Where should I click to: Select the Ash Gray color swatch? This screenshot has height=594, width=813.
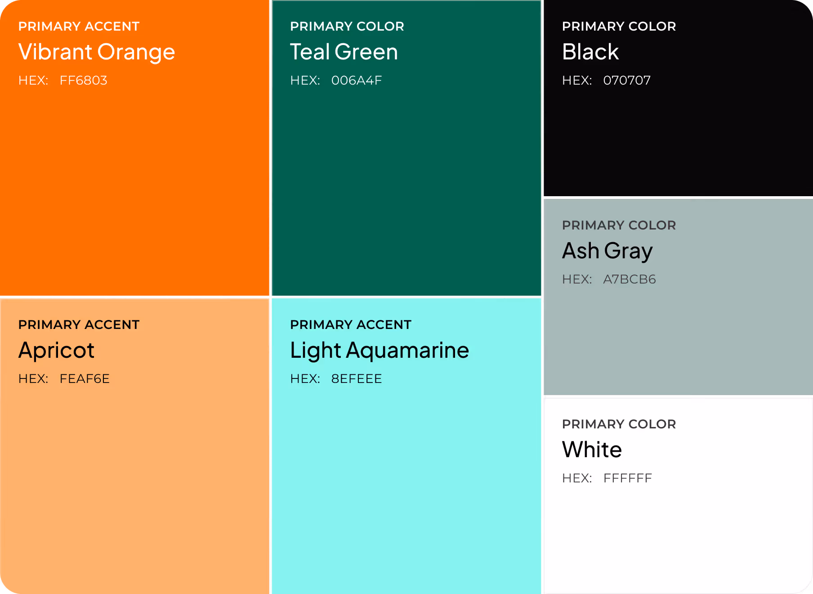point(678,297)
